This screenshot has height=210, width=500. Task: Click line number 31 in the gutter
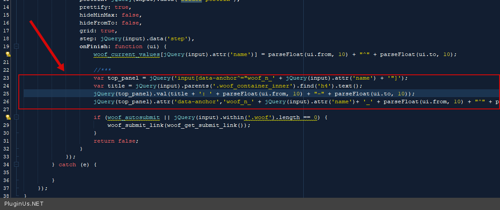tap(6, 141)
